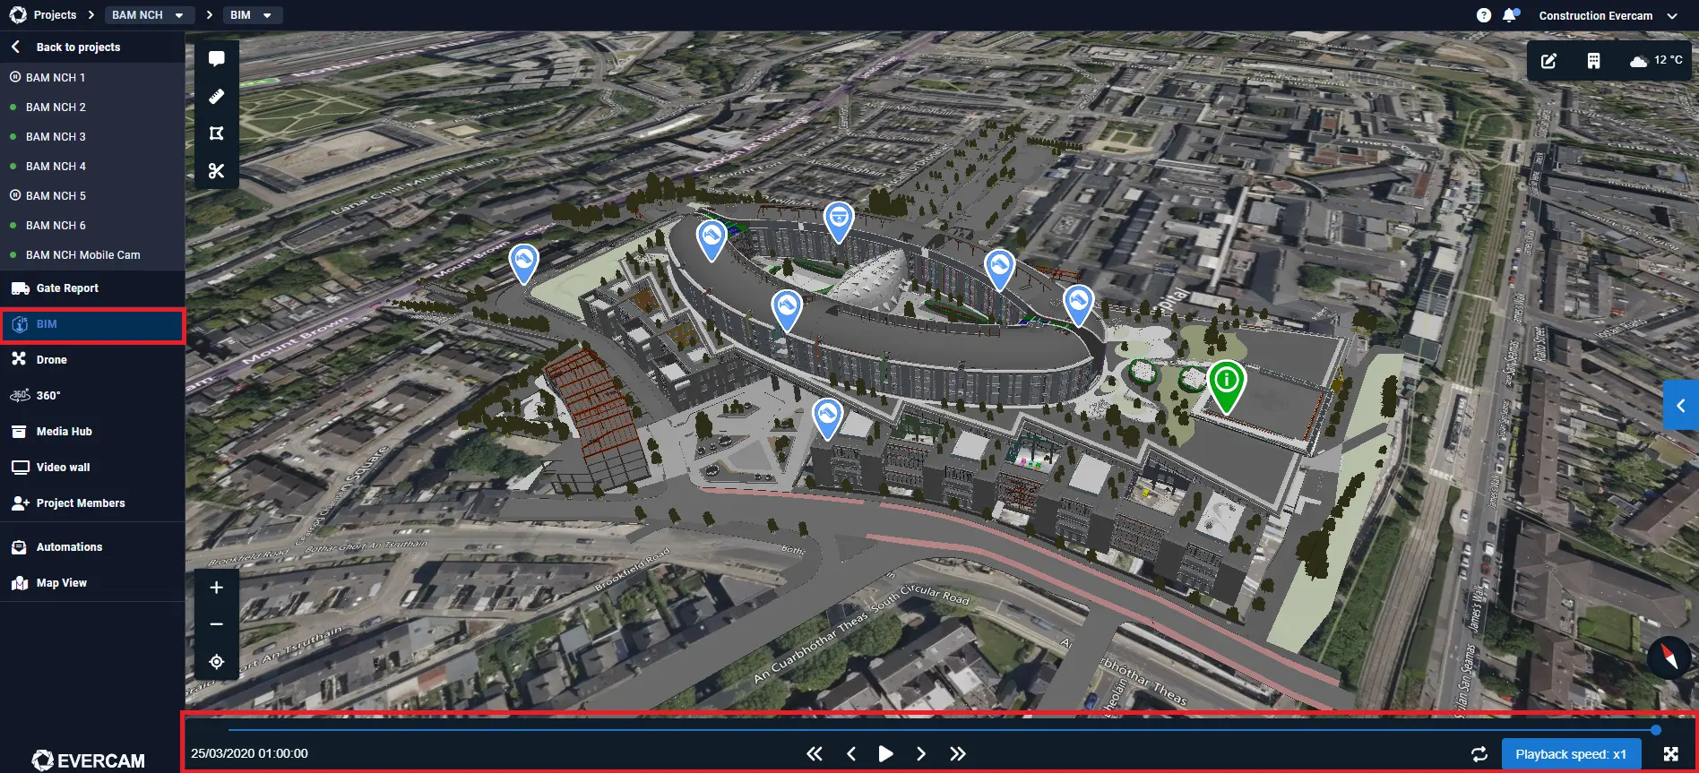Step to the previous frame

pos(851,753)
